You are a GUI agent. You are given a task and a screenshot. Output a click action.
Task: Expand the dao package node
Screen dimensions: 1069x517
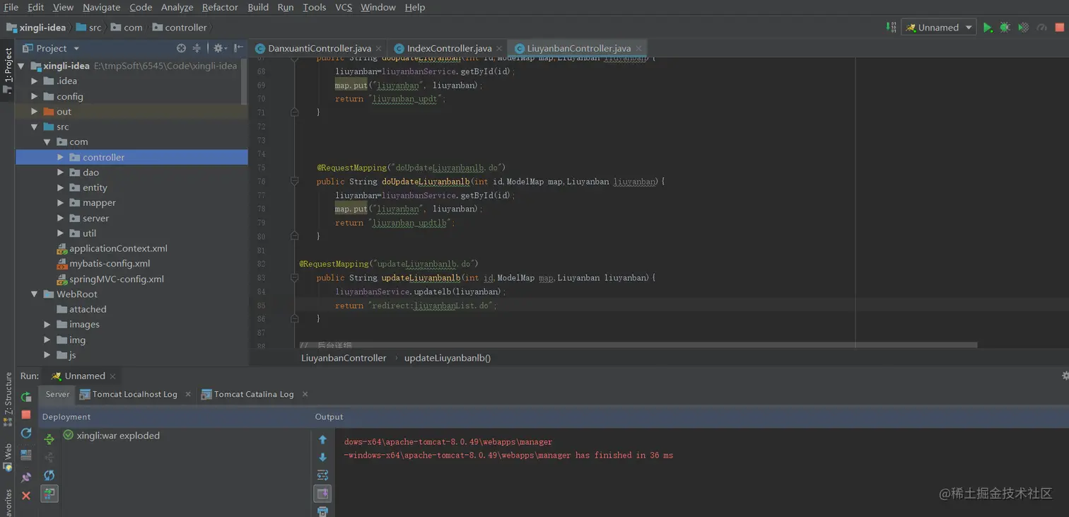60,173
